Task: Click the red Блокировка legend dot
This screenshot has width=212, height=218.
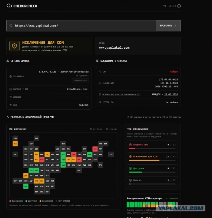Action: click(10, 201)
